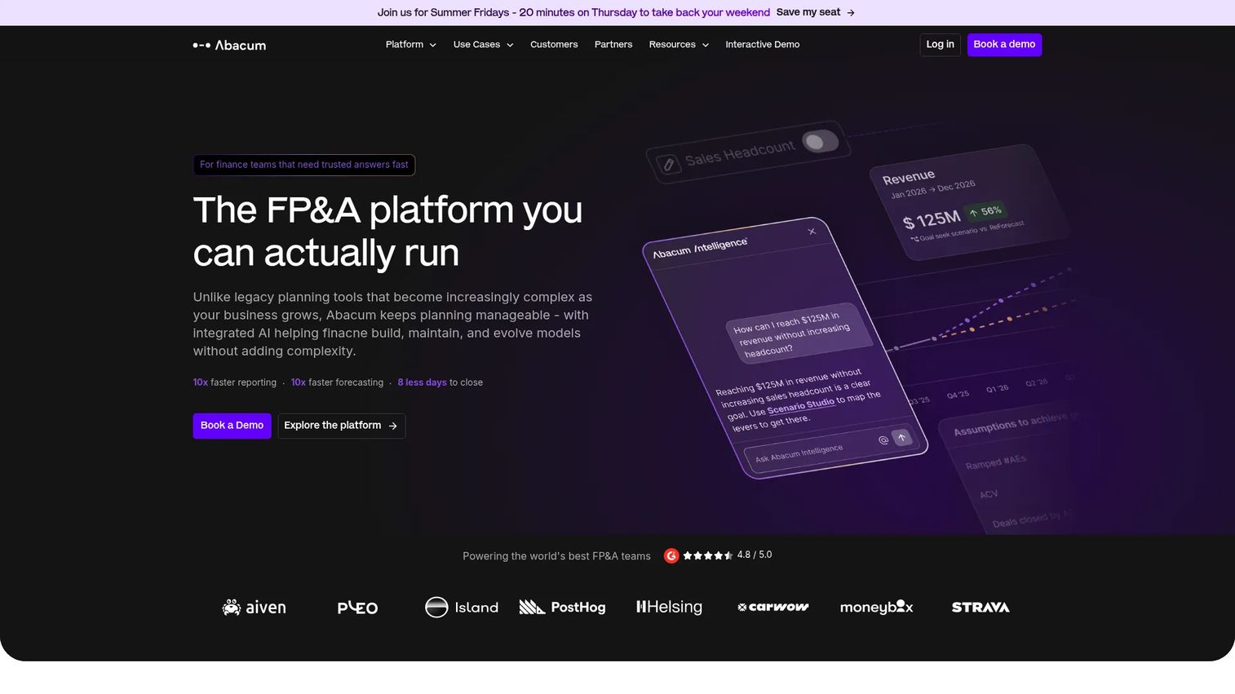Open the Customers page
This screenshot has width=1235, height=694.
(554, 45)
